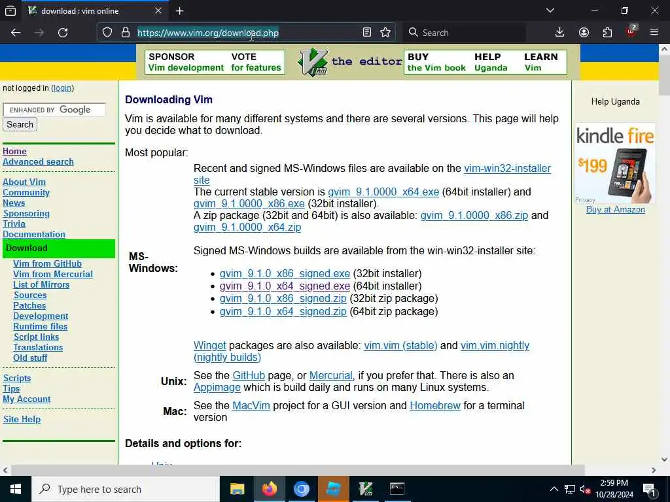Open the Documentation sidebar link
Image resolution: width=670 pixels, height=502 pixels.
pyautogui.click(x=34, y=235)
